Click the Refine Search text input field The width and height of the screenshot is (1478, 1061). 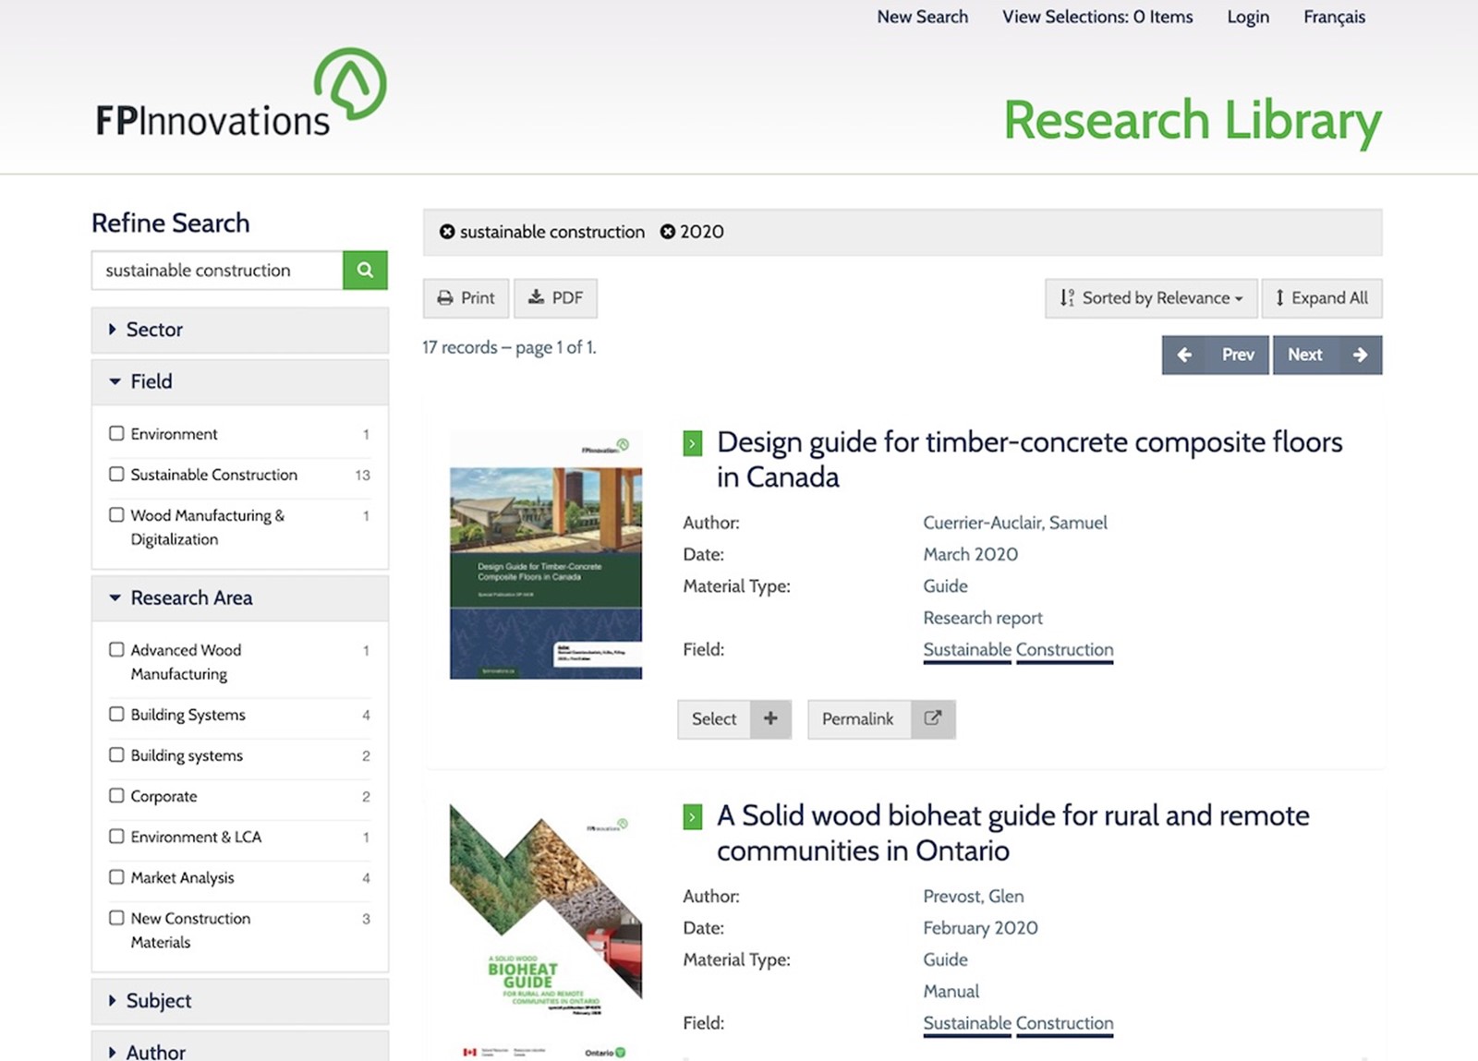[217, 270]
